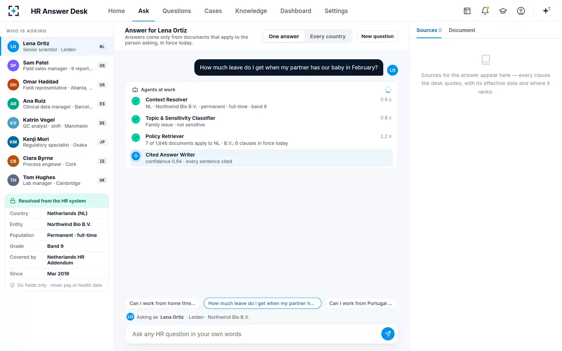This screenshot has height=351, width=562.
Task: Switch to the Document tab
Action: 462,30
